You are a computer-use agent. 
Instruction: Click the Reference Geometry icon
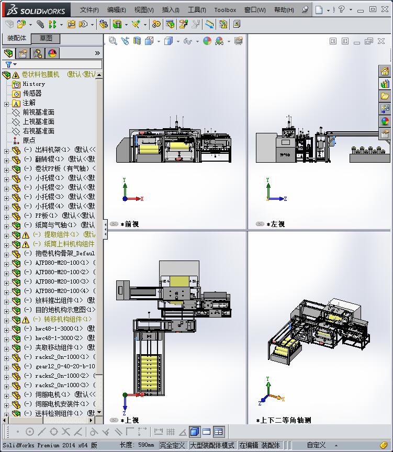[136, 24]
